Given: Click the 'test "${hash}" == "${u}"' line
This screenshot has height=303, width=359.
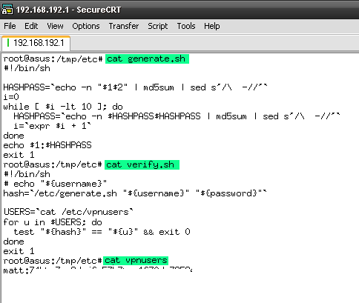Looking at the screenshot, I should pyautogui.click(x=102, y=232).
